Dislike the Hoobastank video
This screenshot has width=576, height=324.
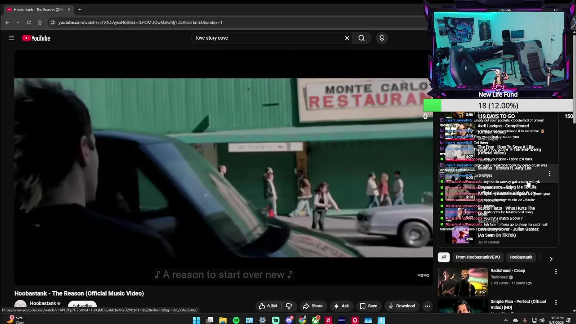point(288,306)
